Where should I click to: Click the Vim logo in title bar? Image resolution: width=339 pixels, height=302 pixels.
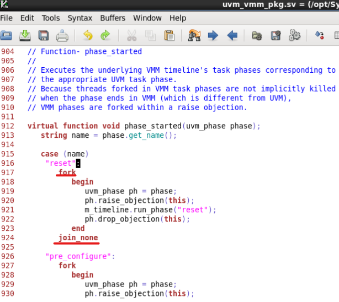4,4
